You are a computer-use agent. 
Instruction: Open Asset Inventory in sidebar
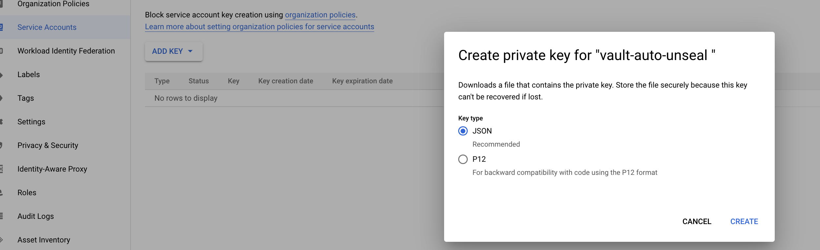point(44,240)
